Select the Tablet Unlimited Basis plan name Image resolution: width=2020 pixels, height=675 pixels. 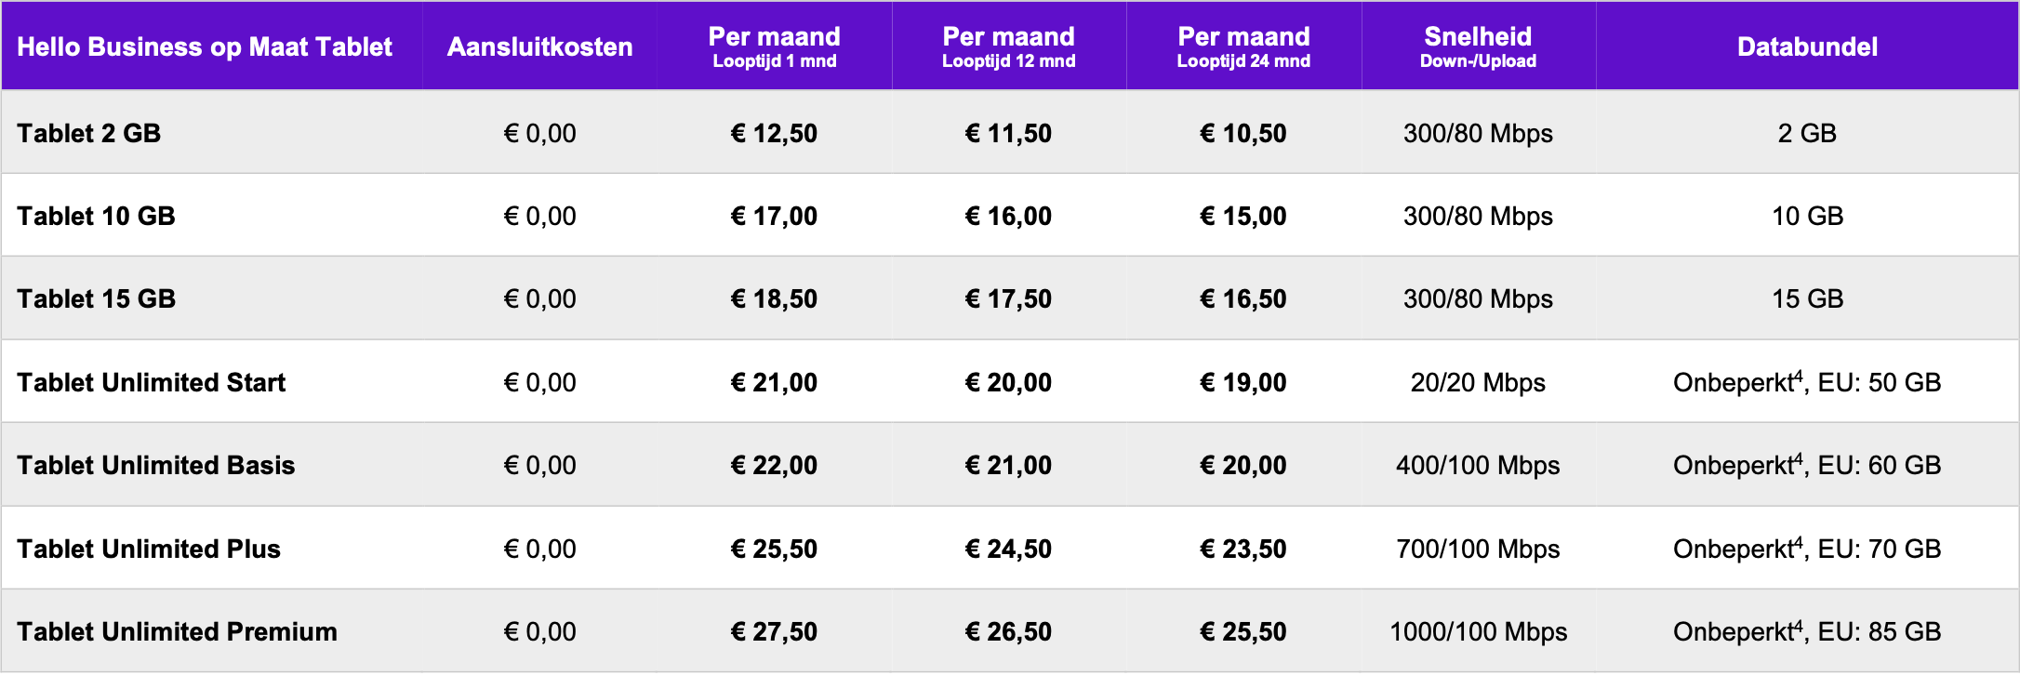[x=155, y=465]
